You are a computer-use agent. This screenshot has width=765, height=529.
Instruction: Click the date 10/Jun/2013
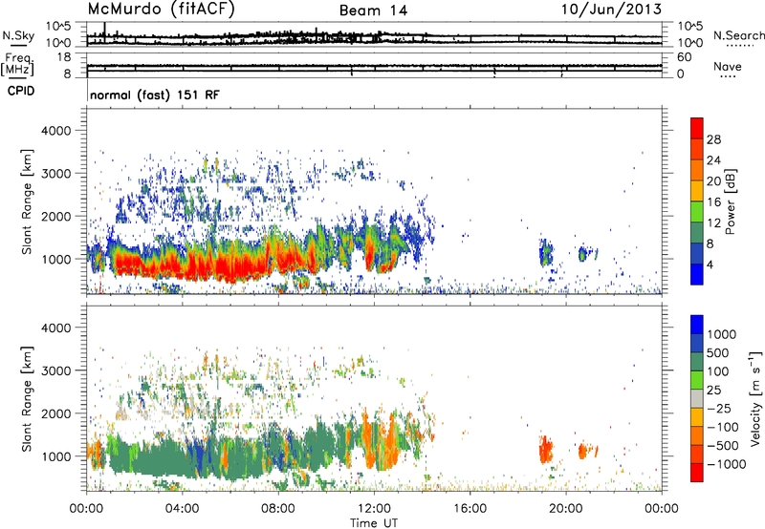[611, 10]
